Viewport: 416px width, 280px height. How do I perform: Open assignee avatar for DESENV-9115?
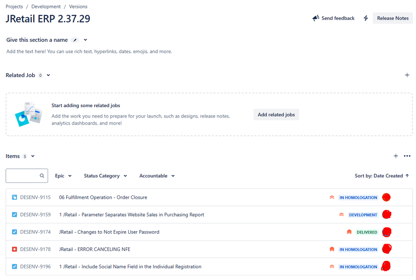(386, 197)
